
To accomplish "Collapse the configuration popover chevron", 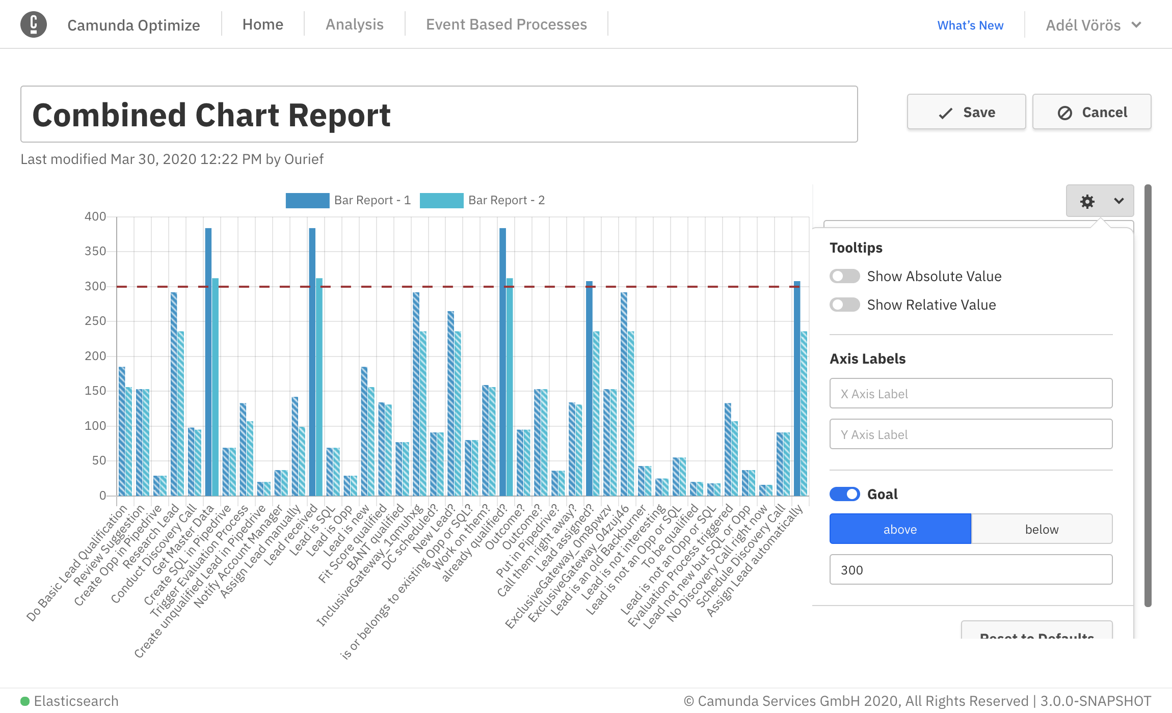I will point(1118,201).
